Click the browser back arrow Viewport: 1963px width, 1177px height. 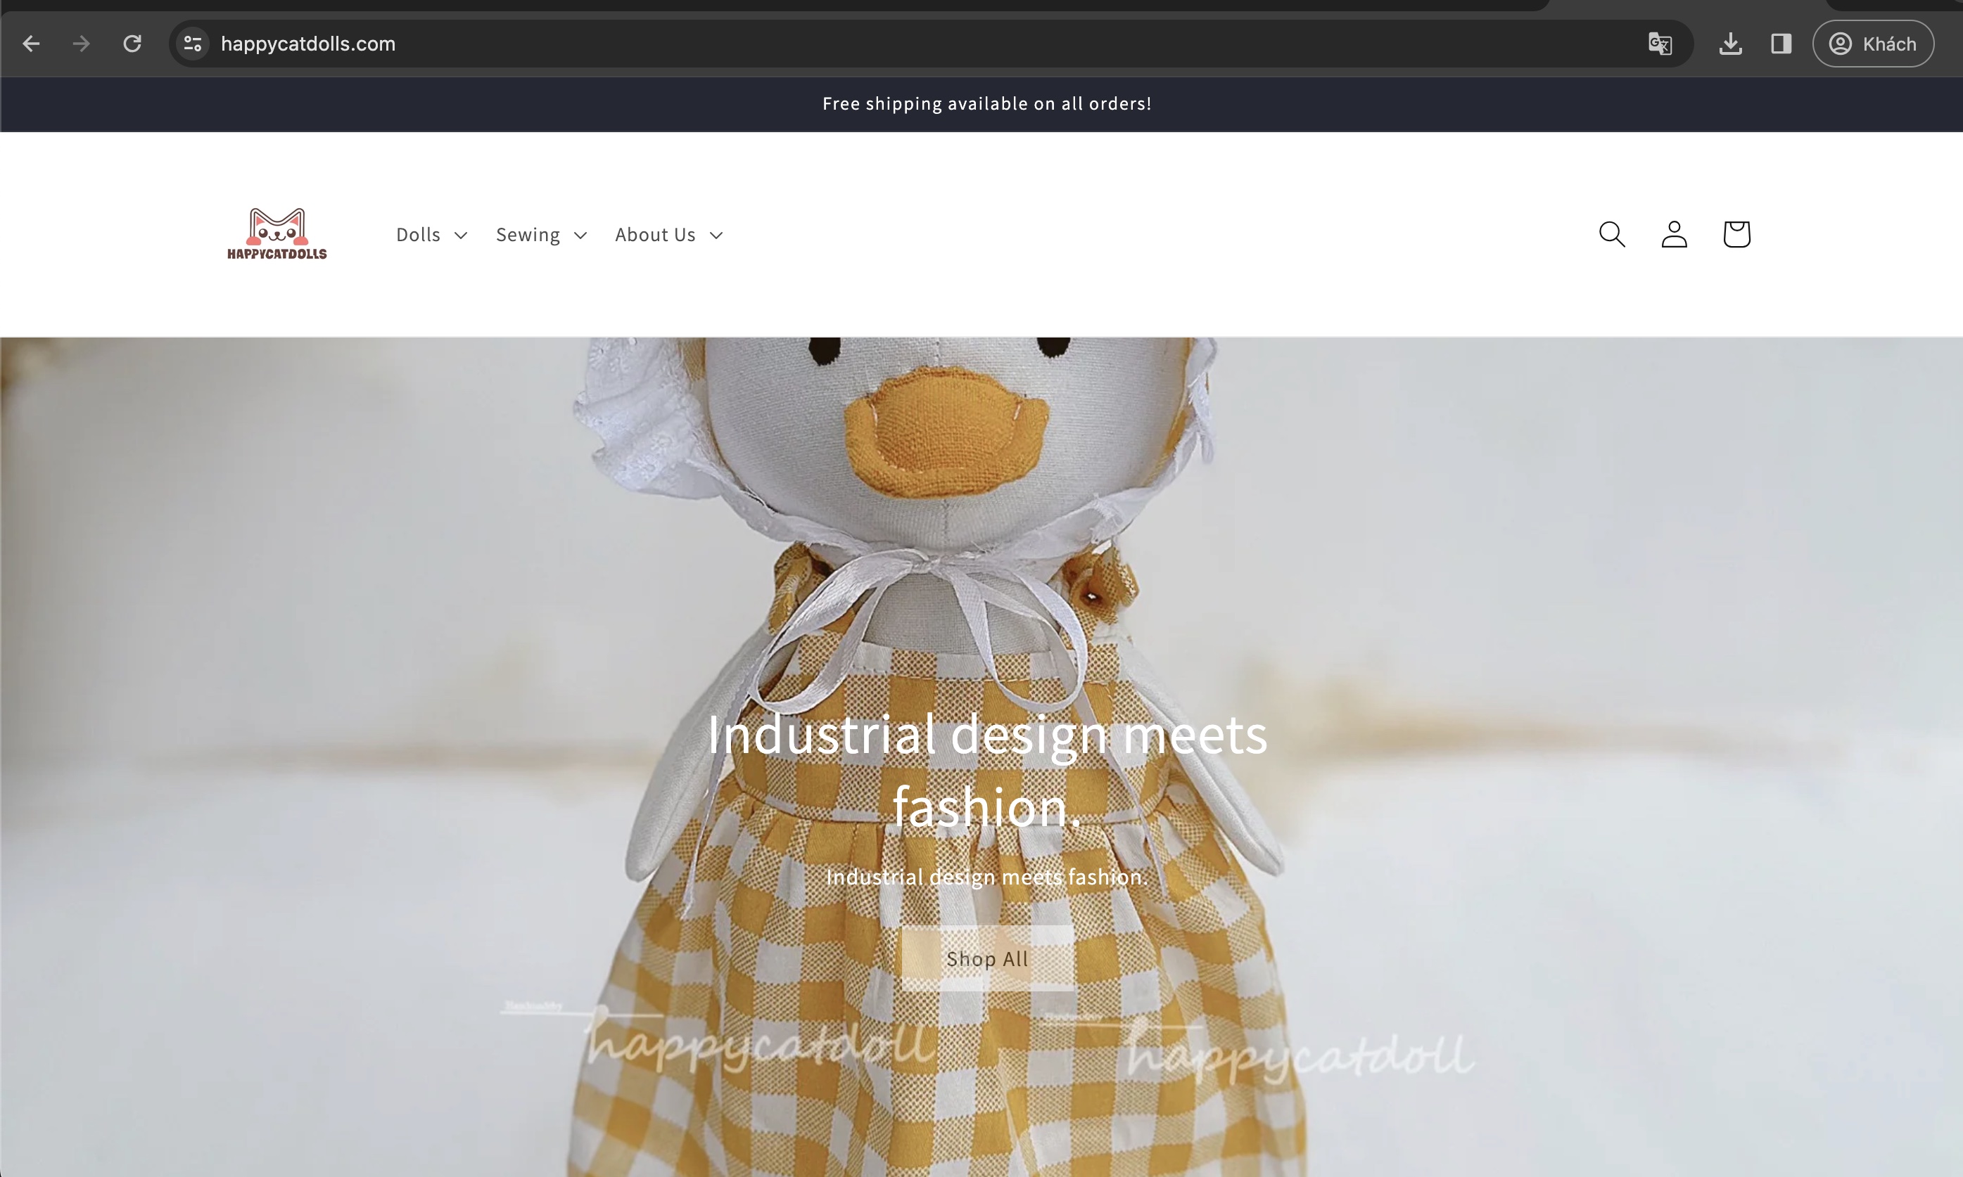(x=31, y=44)
